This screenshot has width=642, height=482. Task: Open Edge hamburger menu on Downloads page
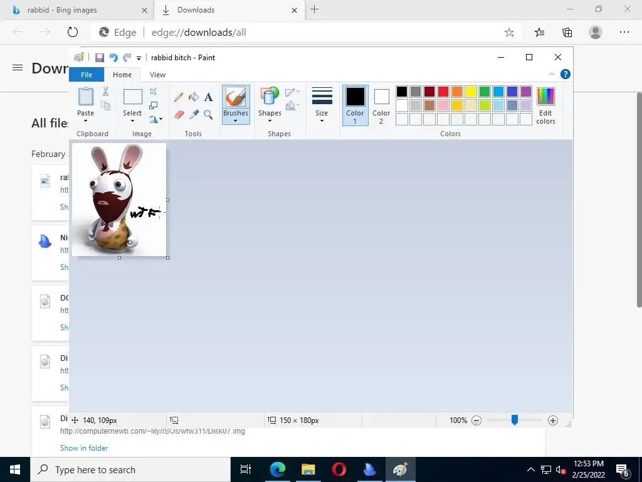click(18, 68)
